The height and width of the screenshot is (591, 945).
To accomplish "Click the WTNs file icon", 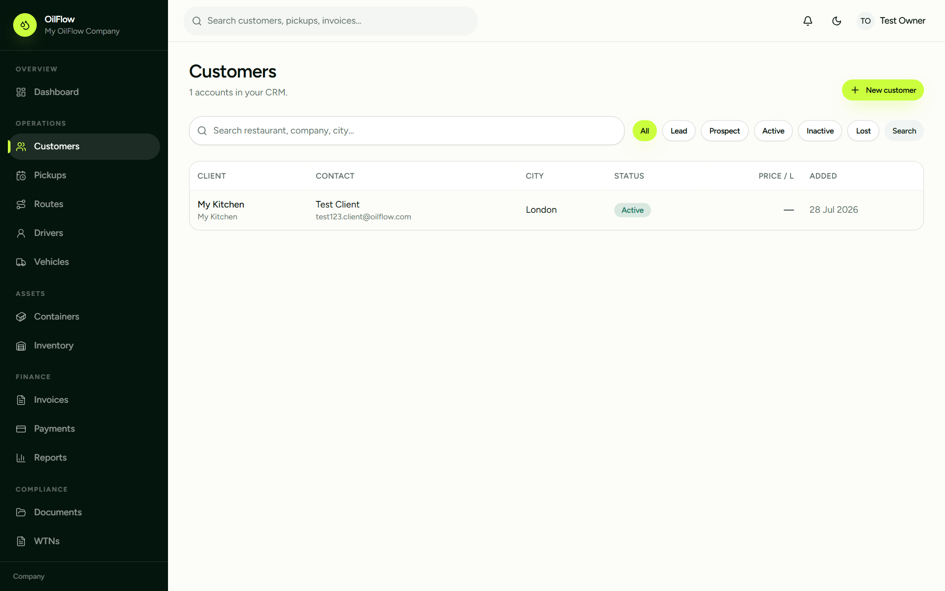I will coord(21,541).
